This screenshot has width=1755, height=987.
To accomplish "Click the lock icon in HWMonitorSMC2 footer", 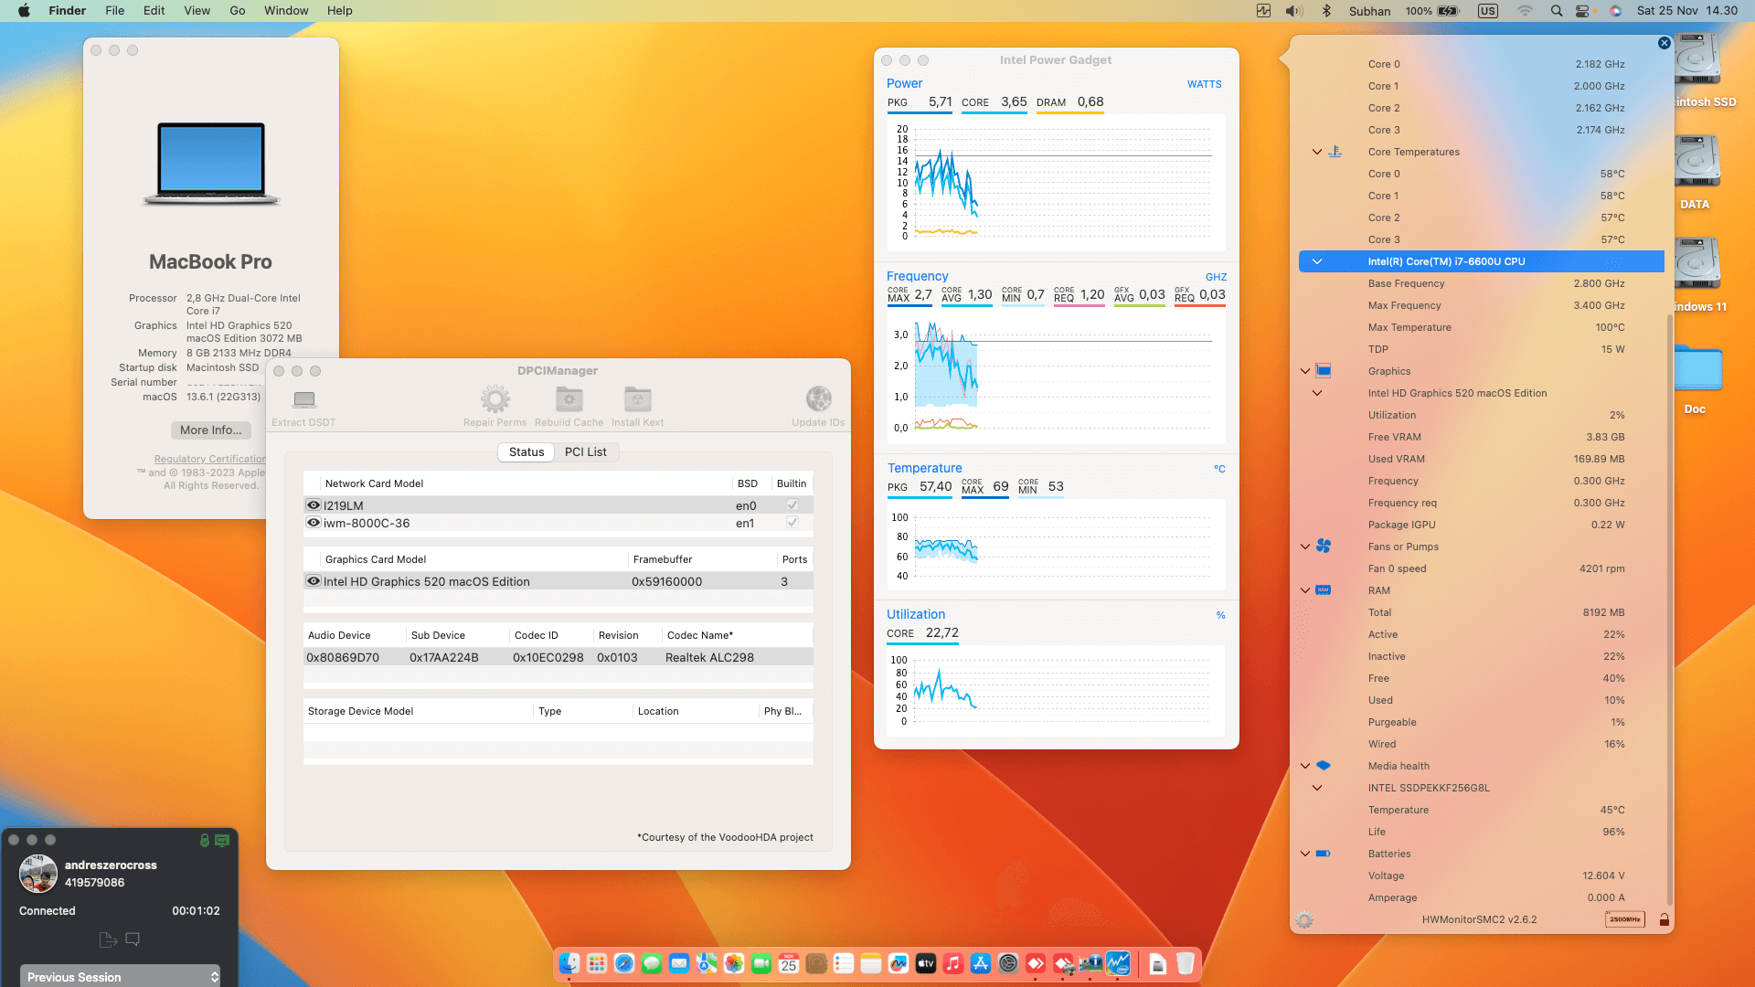I will [1665, 920].
